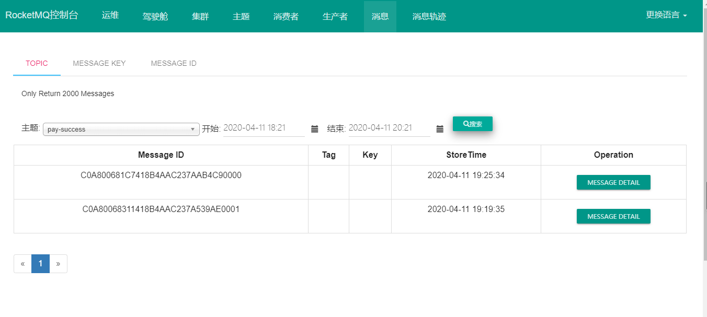The width and height of the screenshot is (707, 317).
Task: Open the language switch dropdown
Action: (666, 15)
